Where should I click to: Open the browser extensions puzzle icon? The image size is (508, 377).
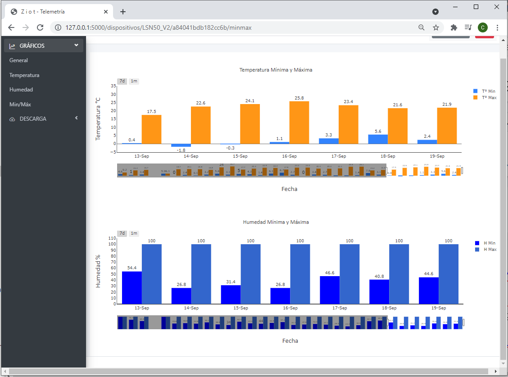pyautogui.click(x=454, y=27)
